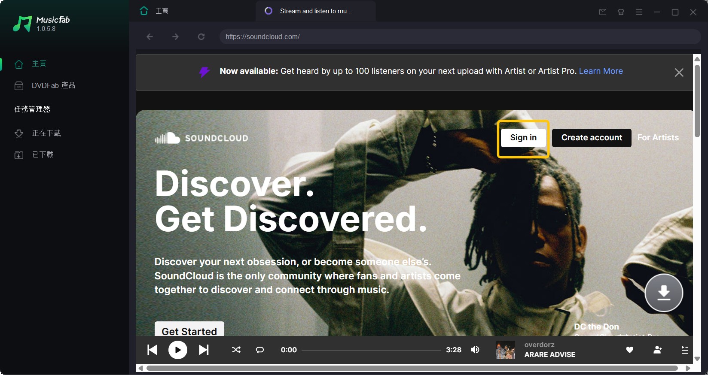Click the round download button
The width and height of the screenshot is (708, 375).
pos(664,293)
